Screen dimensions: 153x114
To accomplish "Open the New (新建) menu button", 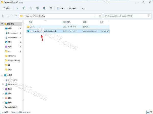I will [x=7, y=8].
